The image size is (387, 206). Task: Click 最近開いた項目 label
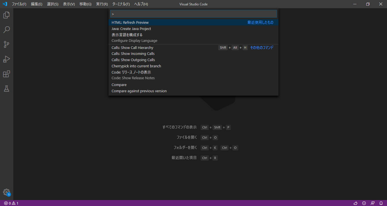(184, 158)
